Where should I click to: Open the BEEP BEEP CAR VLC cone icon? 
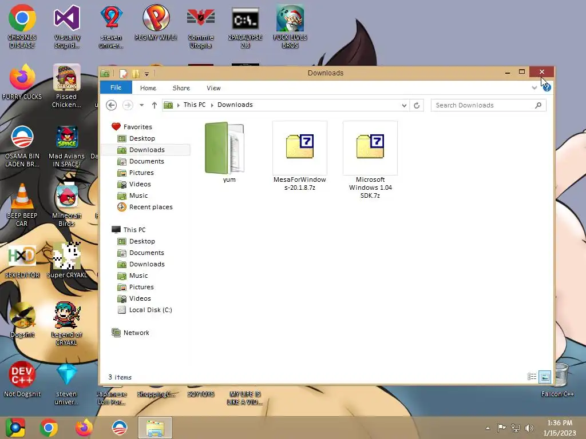pos(22,205)
